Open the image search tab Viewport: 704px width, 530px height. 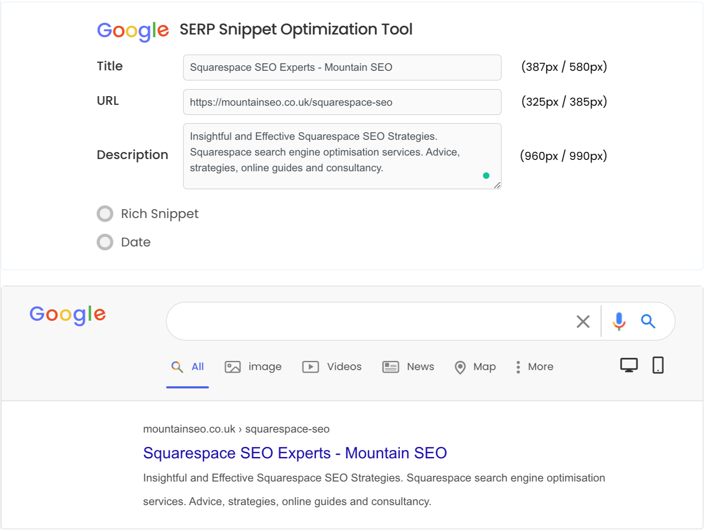click(253, 367)
